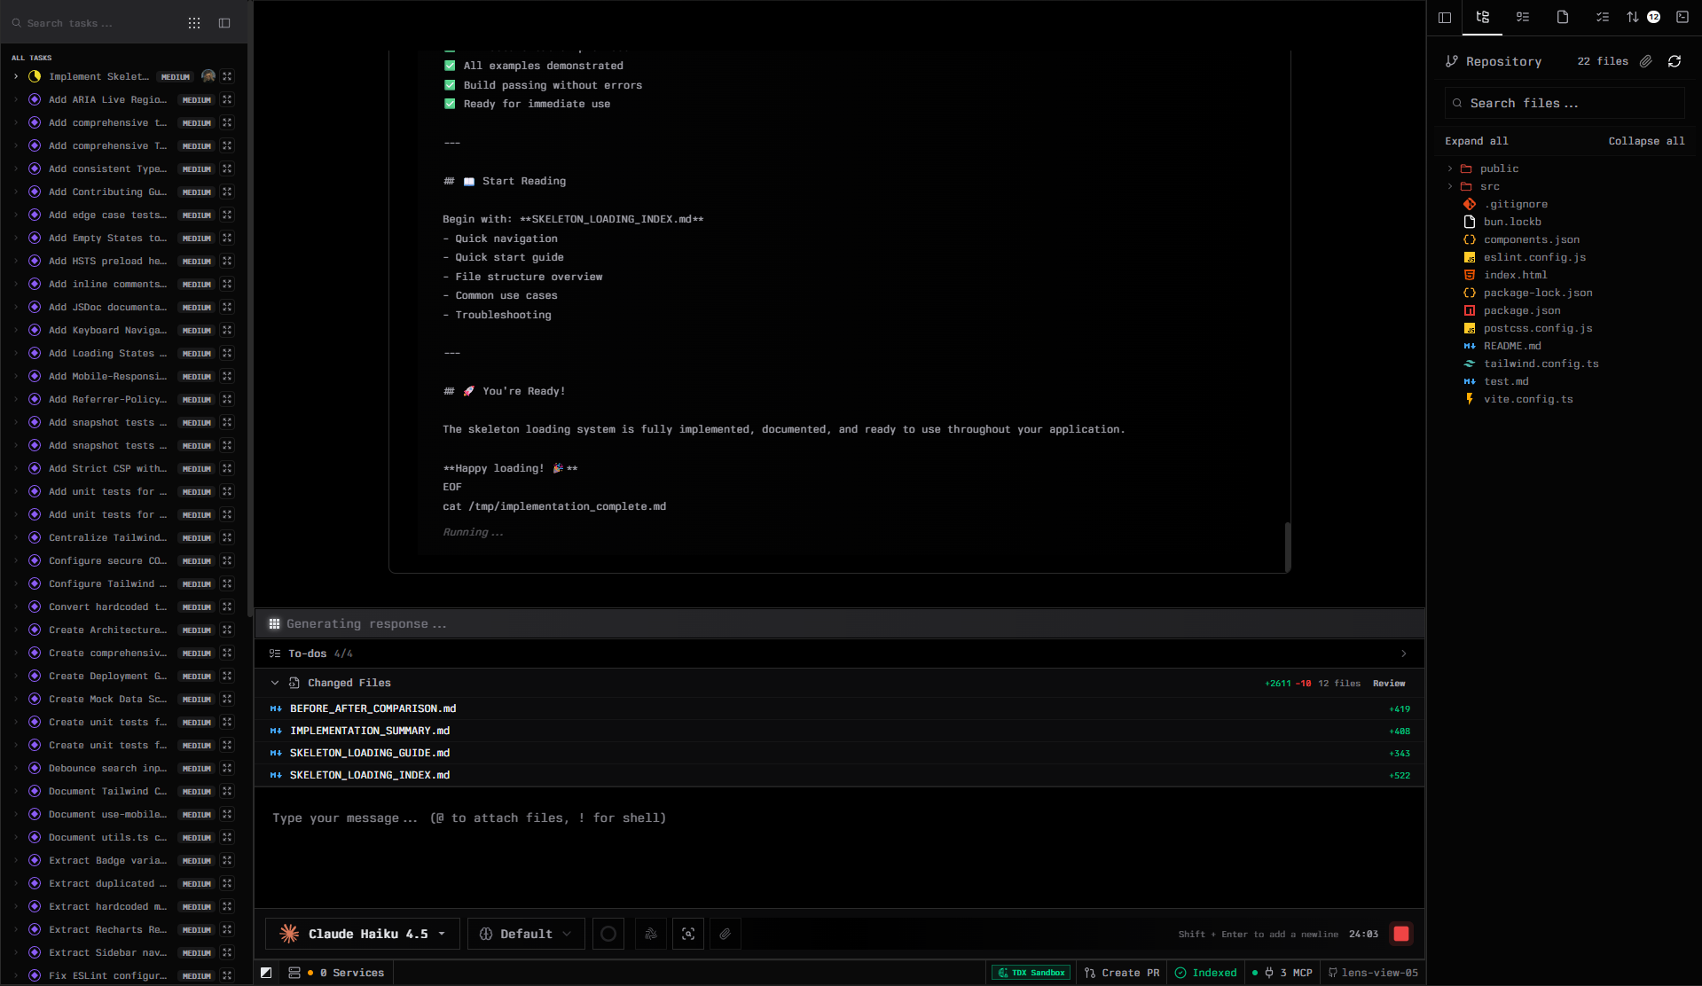Open the Claude Haiku 4.5 model dropdown
Screen dimensions: 1702x986
coord(363,934)
